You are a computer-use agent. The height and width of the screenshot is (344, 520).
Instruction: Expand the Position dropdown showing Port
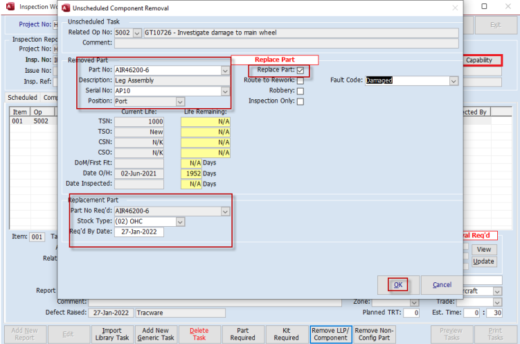(x=179, y=101)
